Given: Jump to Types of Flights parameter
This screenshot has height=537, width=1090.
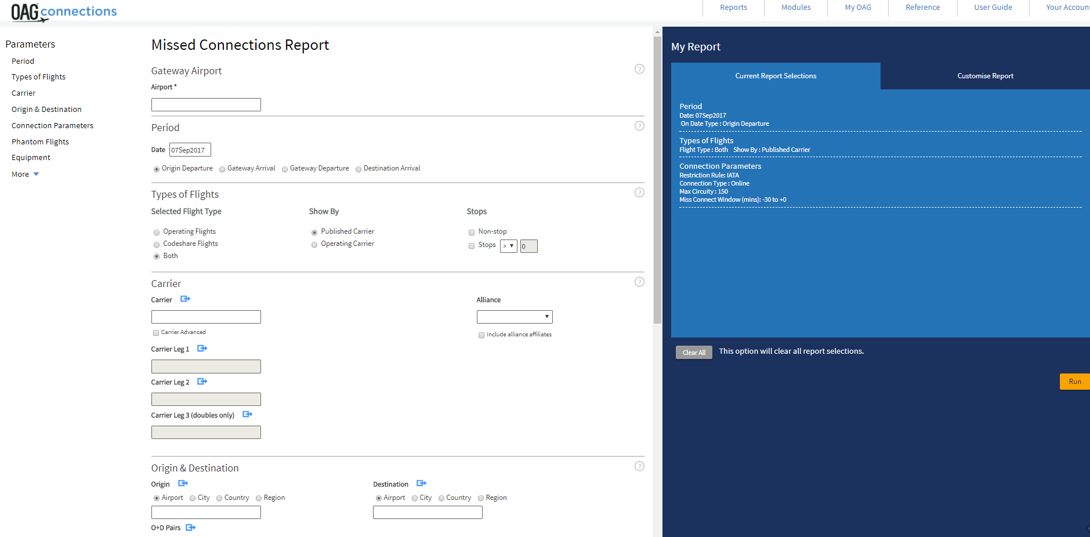Looking at the screenshot, I should pos(38,77).
